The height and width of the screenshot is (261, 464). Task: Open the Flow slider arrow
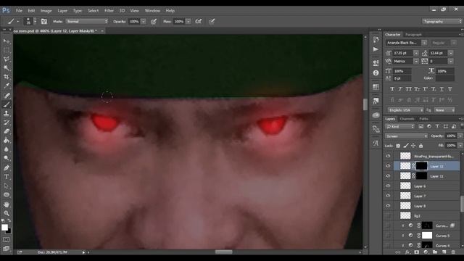188,21
